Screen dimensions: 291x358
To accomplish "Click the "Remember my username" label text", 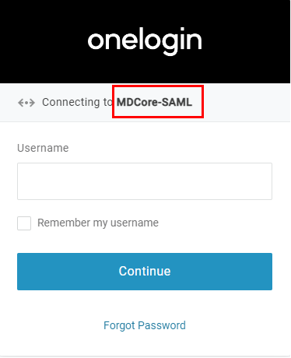I will 98,223.
